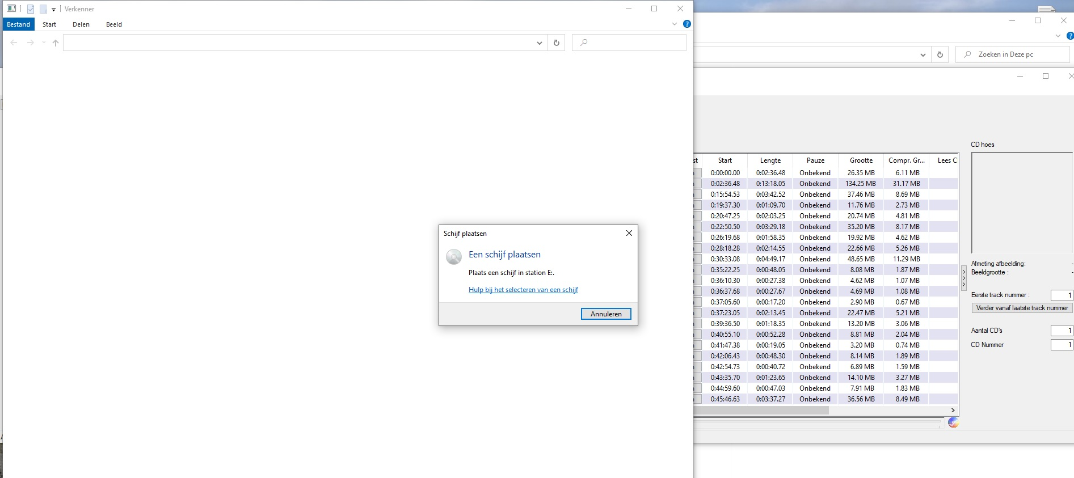Screen dimensions: 1074x478
Task: Refresh the background Deze pc window
Action: point(940,54)
